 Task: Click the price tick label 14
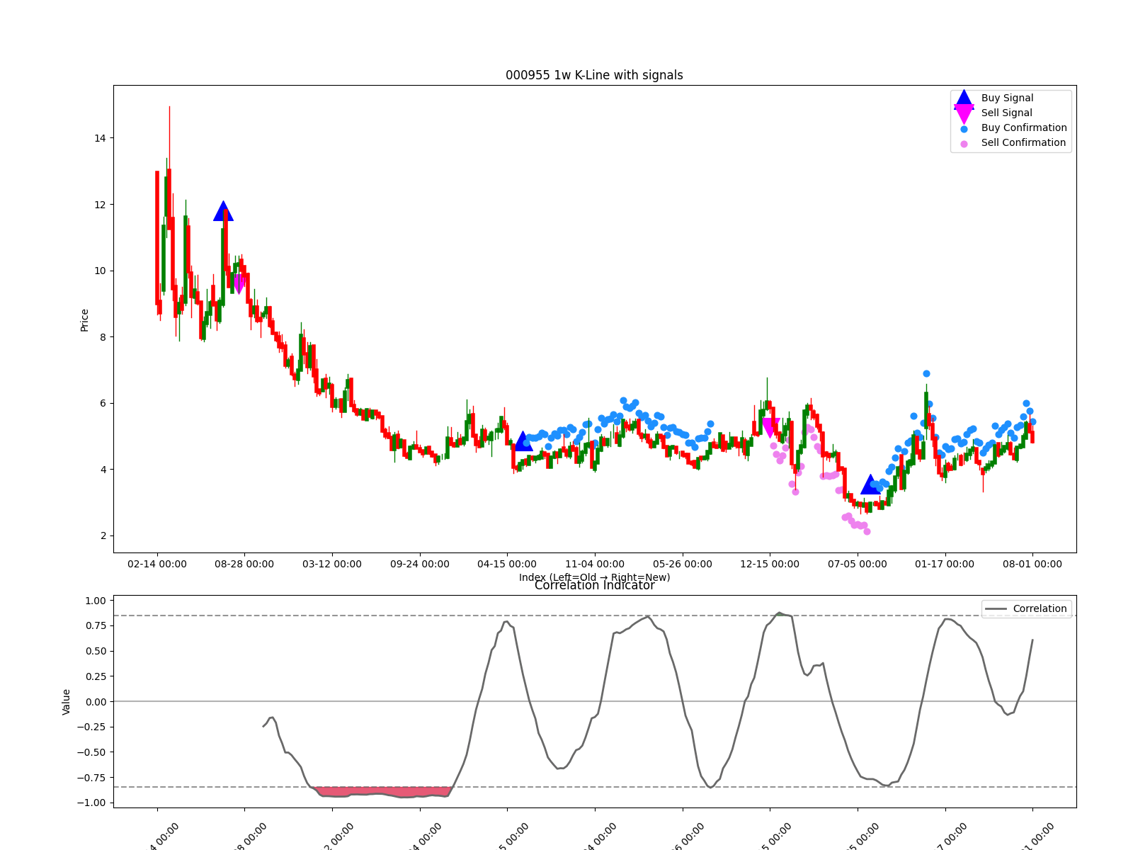point(100,138)
